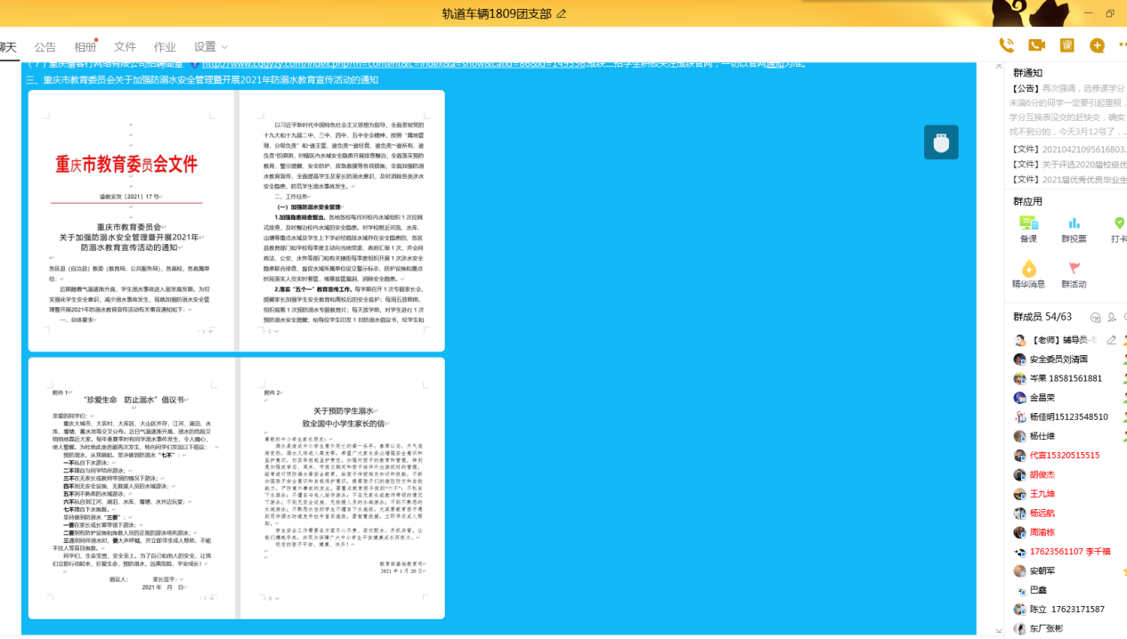Edit the group name with the pencil icon
Image resolution: width=1127 pixels, height=639 pixels.
click(x=561, y=14)
